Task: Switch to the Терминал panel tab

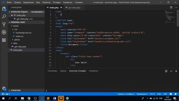Action: pyautogui.click(x=93, y=71)
